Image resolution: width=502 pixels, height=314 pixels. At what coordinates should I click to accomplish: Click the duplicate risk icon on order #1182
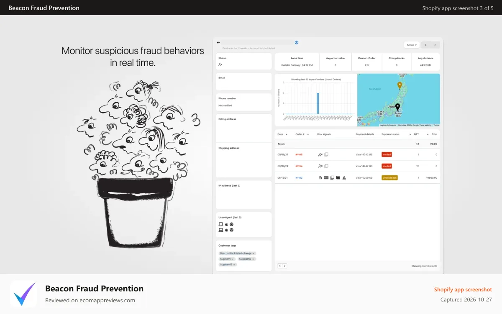(x=332, y=178)
